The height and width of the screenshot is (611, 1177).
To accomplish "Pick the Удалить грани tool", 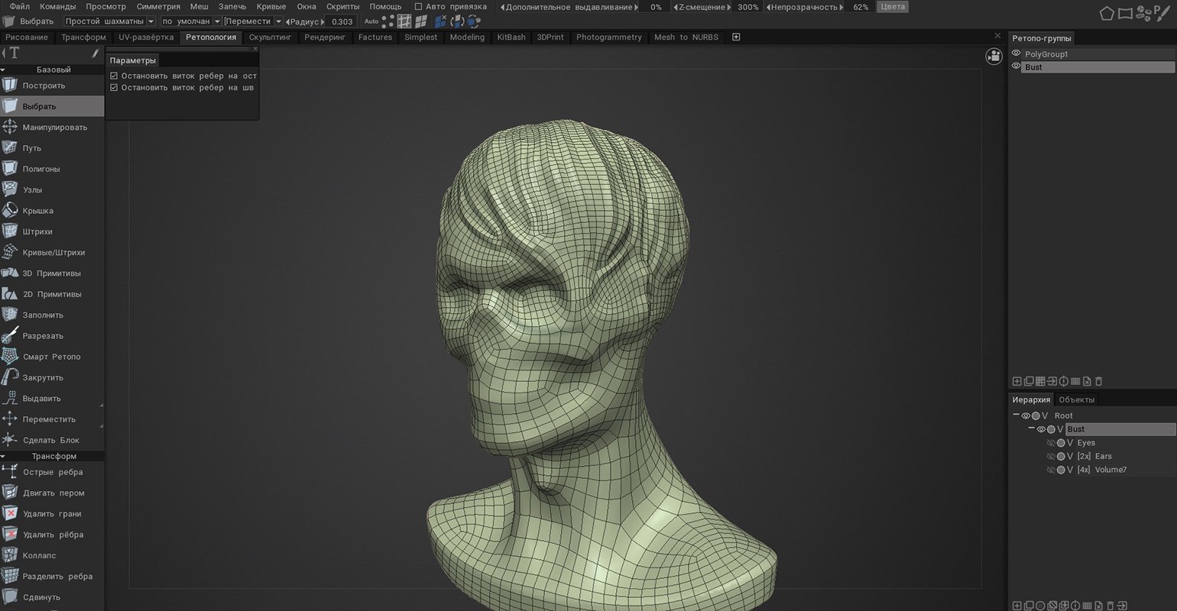I will 51,514.
